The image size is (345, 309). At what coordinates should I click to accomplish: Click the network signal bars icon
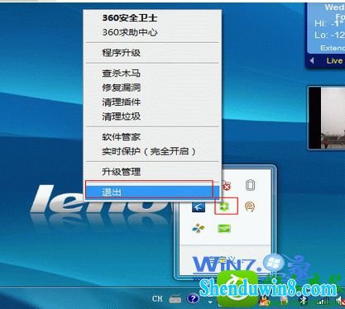pyautogui.click(x=323, y=301)
